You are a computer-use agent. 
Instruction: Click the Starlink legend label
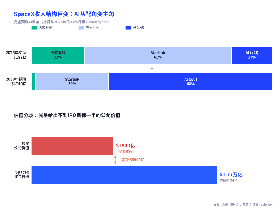(92, 27)
